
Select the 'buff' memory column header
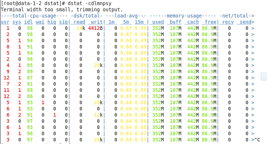[x=174, y=22]
